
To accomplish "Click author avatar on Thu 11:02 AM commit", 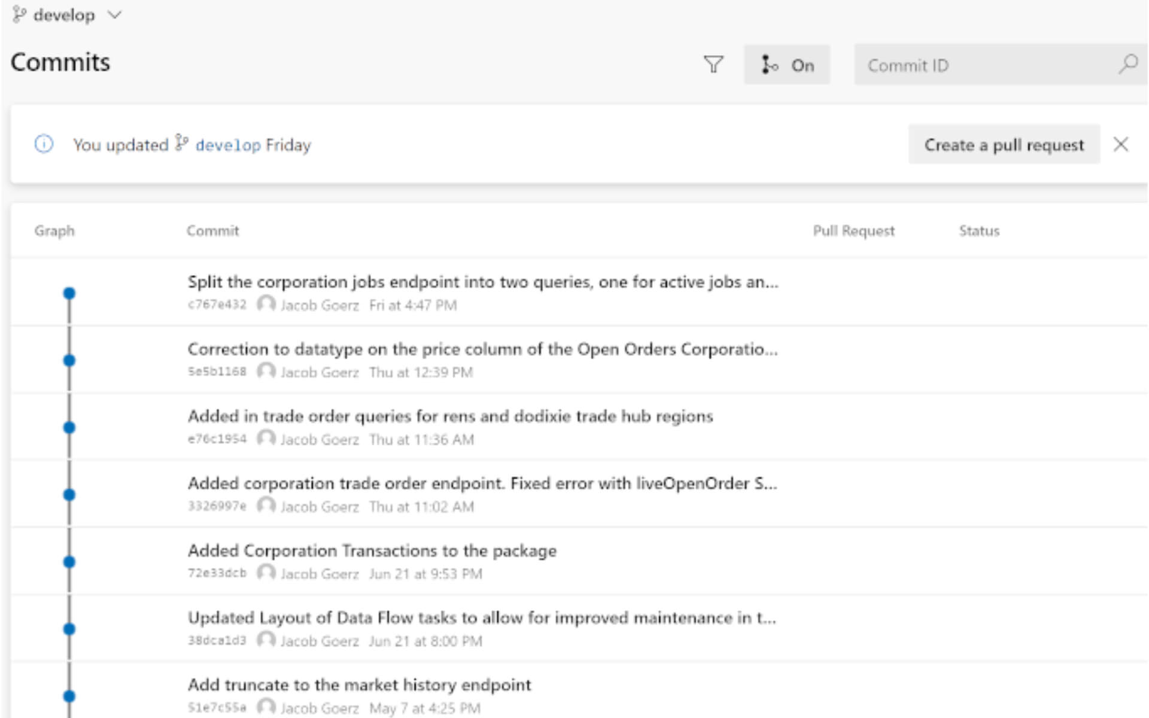I will pyautogui.click(x=266, y=506).
